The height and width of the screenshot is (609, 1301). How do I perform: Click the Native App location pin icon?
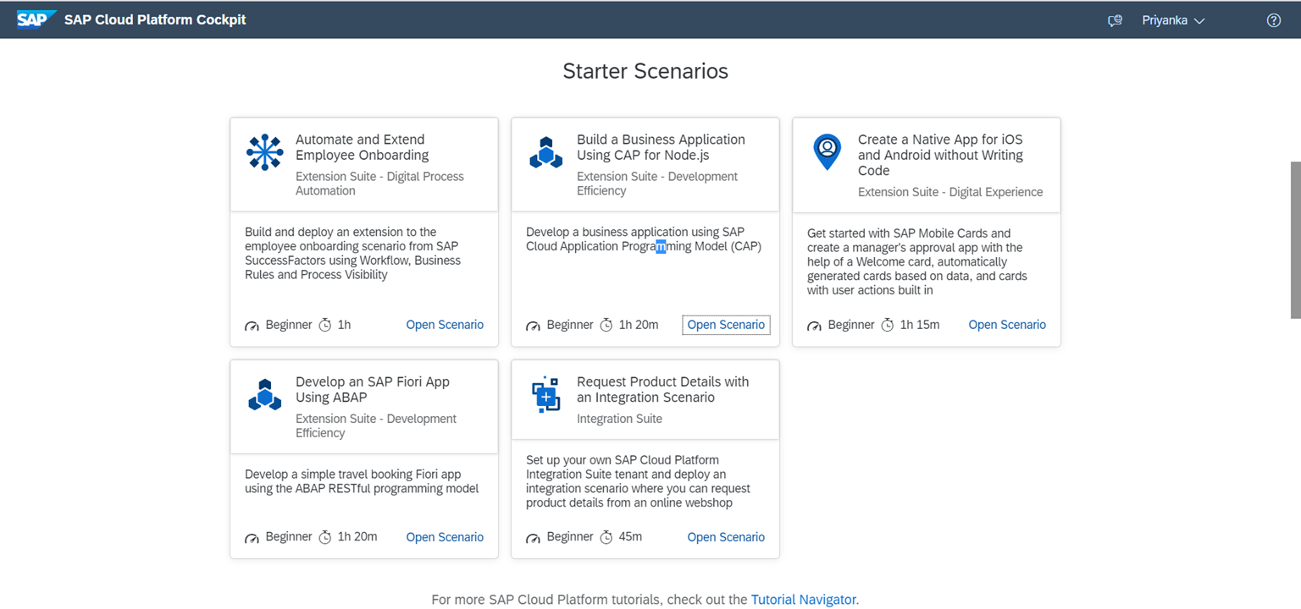[827, 152]
